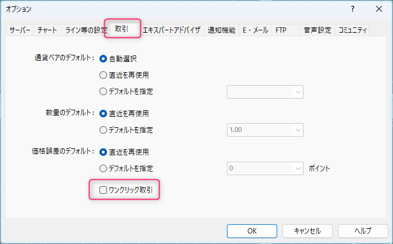Screen dimensions: 393x244
Task: Switch to the エキスパートアドバイザ tab
Action: click(171, 30)
